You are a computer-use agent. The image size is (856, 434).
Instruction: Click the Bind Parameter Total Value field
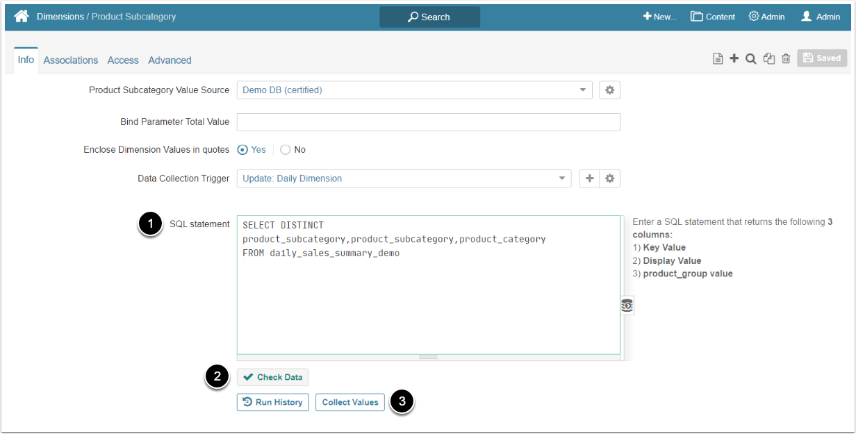428,122
